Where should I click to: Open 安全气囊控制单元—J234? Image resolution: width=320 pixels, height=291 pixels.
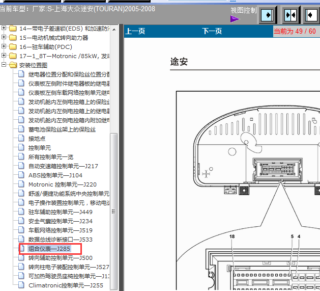pyautogui.click(x=60, y=221)
